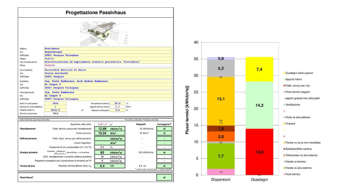Click the Clima field reading 'Pergine'
Screen dimensions: 344x188
pos(108,65)
